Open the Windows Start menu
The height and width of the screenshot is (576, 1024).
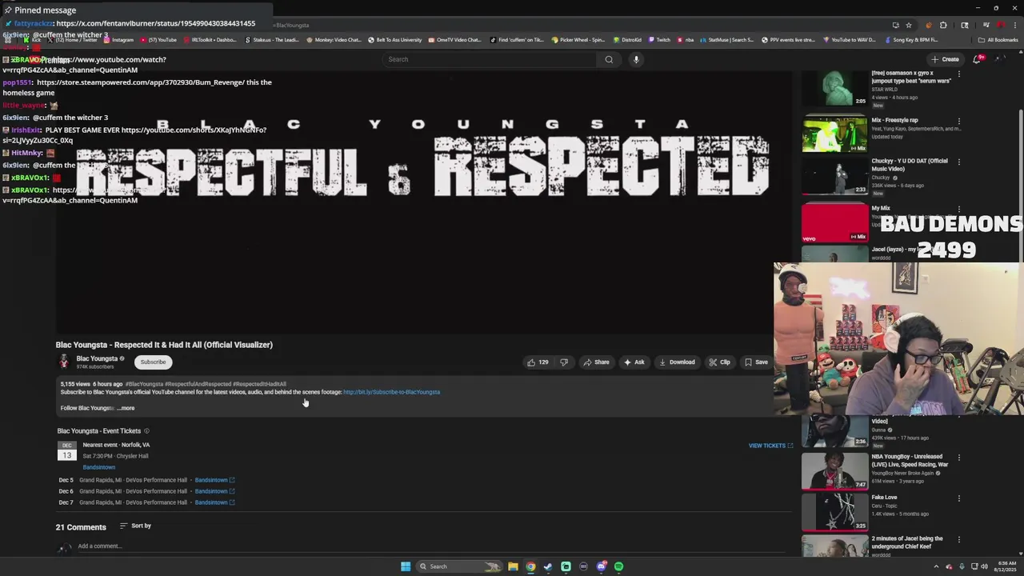click(x=406, y=566)
